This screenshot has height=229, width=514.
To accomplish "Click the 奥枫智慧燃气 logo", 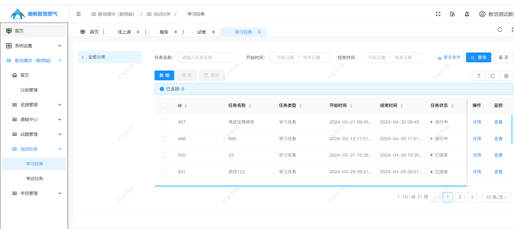I will tap(34, 14).
